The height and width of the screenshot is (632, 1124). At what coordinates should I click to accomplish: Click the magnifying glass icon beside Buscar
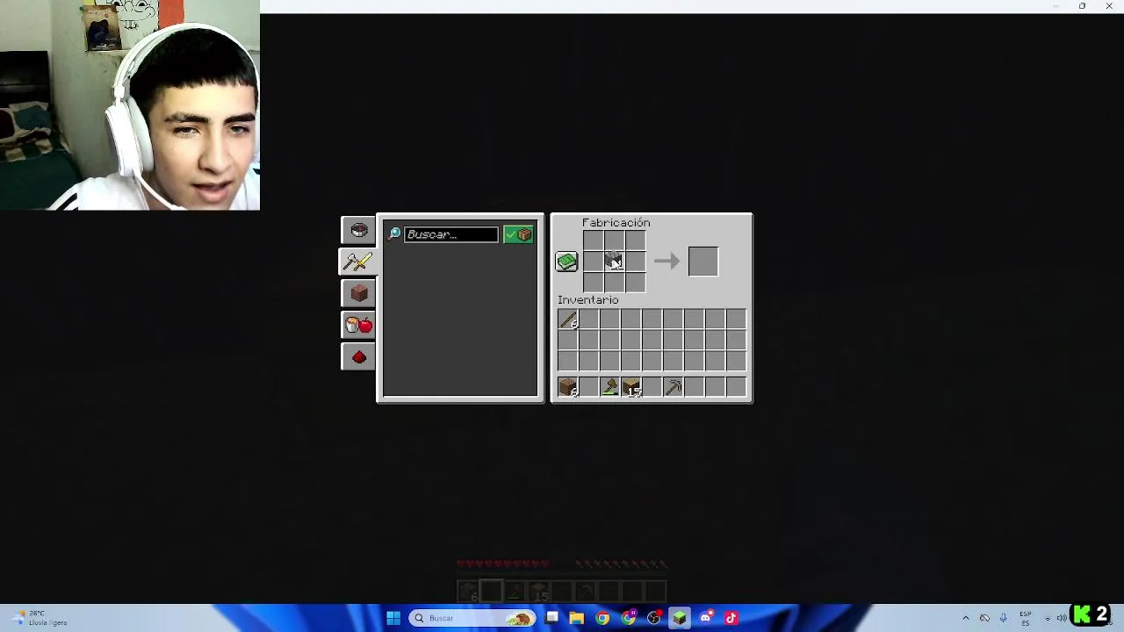click(394, 233)
